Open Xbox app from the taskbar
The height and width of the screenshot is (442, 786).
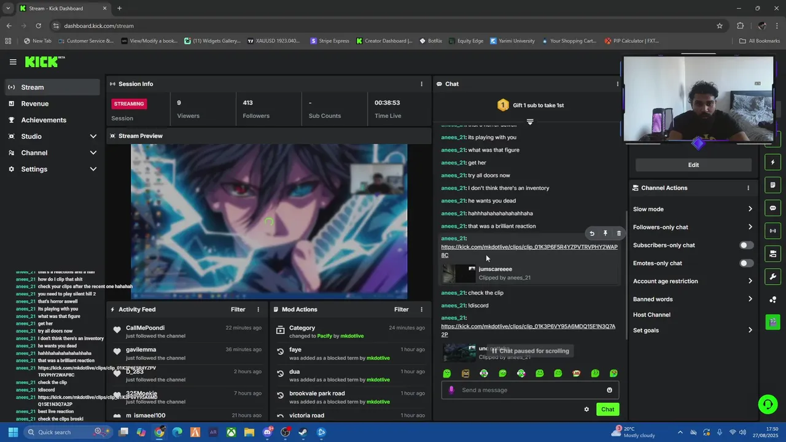coord(231,432)
